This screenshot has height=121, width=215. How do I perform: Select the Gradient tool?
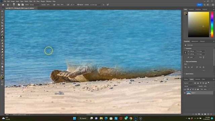point(2,46)
